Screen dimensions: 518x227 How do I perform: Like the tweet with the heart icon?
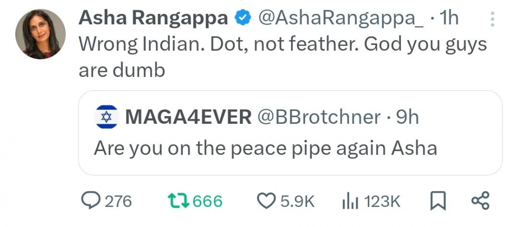click(266, 201)
